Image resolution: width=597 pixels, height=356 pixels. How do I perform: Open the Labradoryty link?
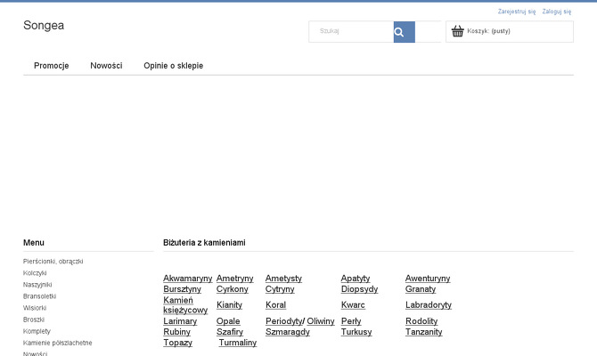pos(429,305)
